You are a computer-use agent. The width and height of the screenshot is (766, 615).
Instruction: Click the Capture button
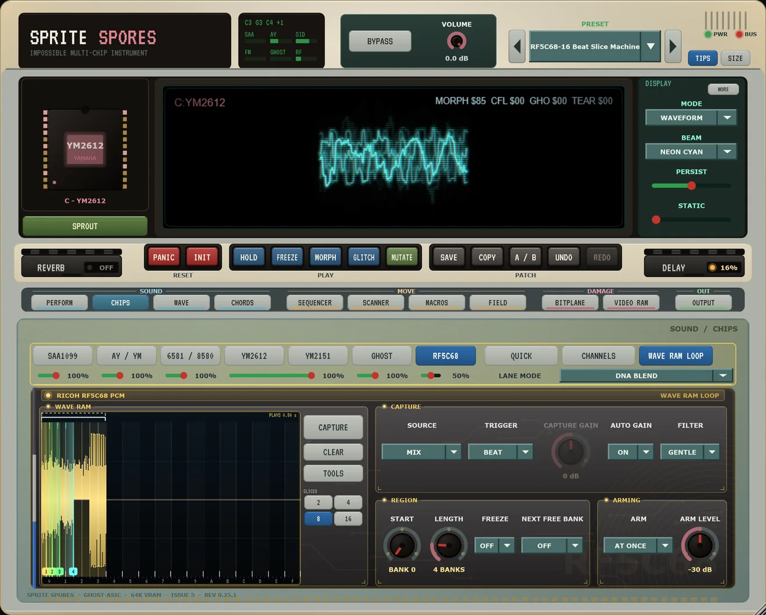pyautogui.click(x=333, y=427)
